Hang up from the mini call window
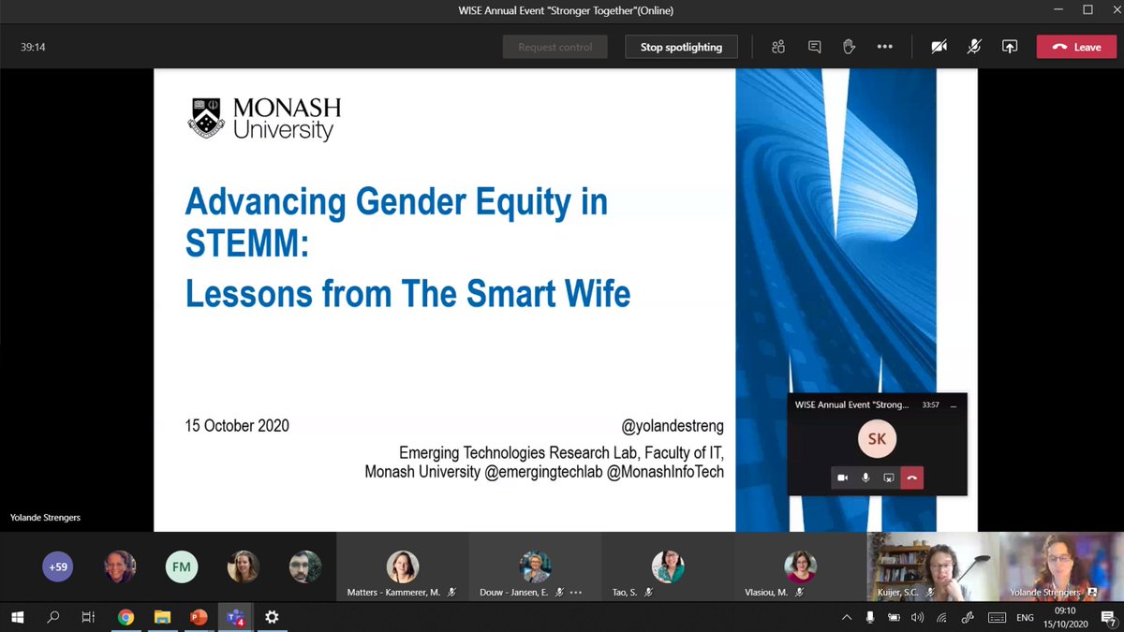 911,478
